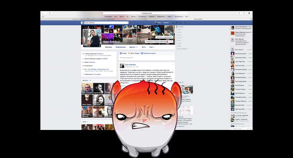Viewport: 293px width, 158px height.
Task: Open the account menu arrow in Facebook bar
Action: 188,23
